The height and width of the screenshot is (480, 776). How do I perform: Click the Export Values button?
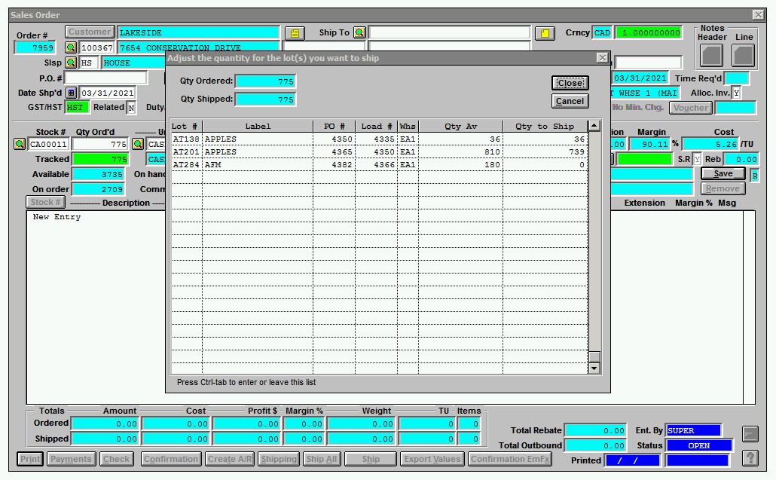click(x=433, y=459)
